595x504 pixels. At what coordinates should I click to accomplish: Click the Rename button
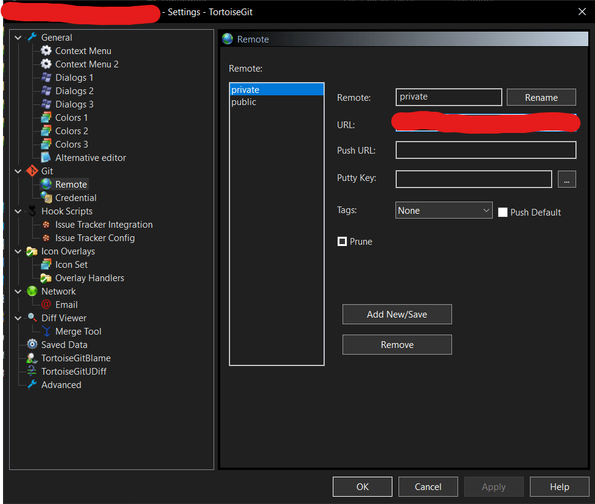click(x=541, y=97)
